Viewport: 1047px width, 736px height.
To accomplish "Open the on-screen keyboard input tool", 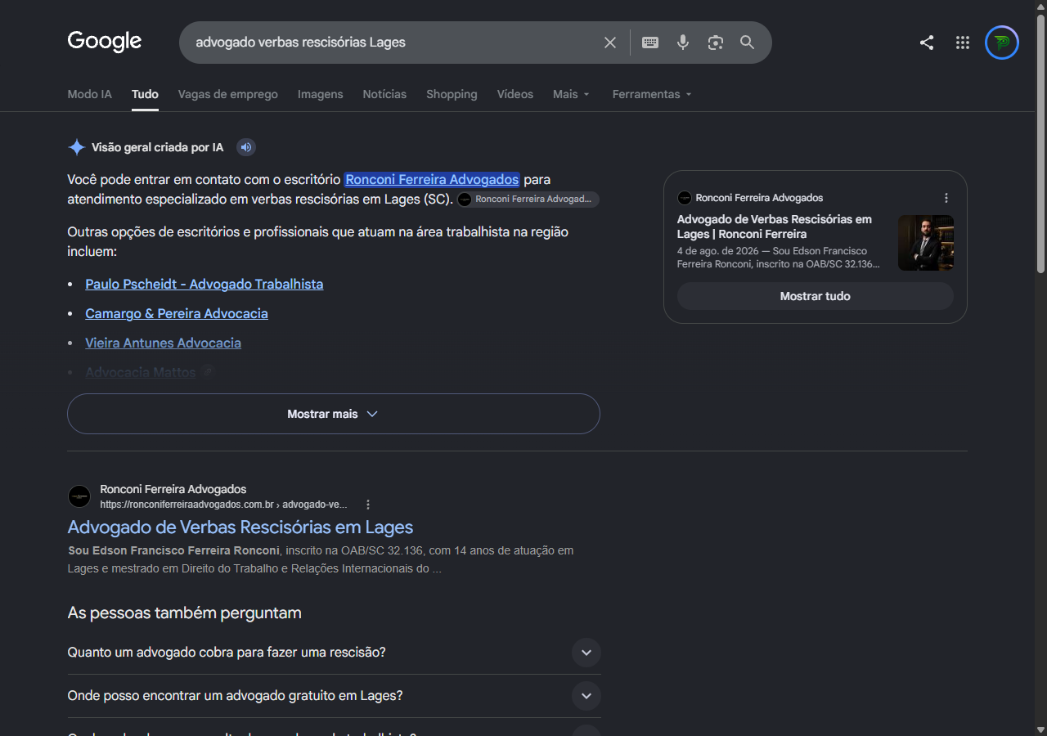I will (650, 43).
